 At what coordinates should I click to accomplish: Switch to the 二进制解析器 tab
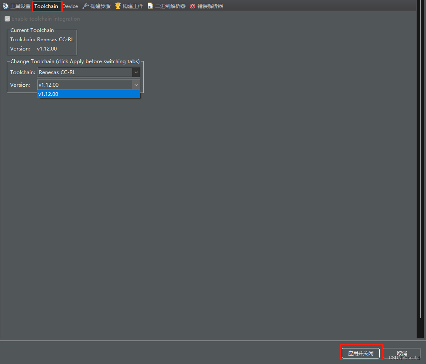pos(170,5)
